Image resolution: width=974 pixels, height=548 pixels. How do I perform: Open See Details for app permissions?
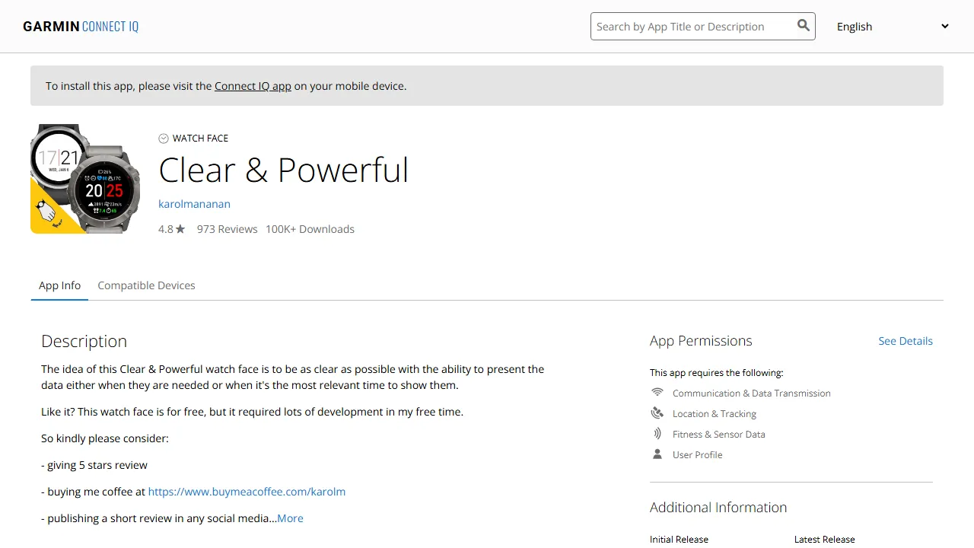tap(905, 341)
